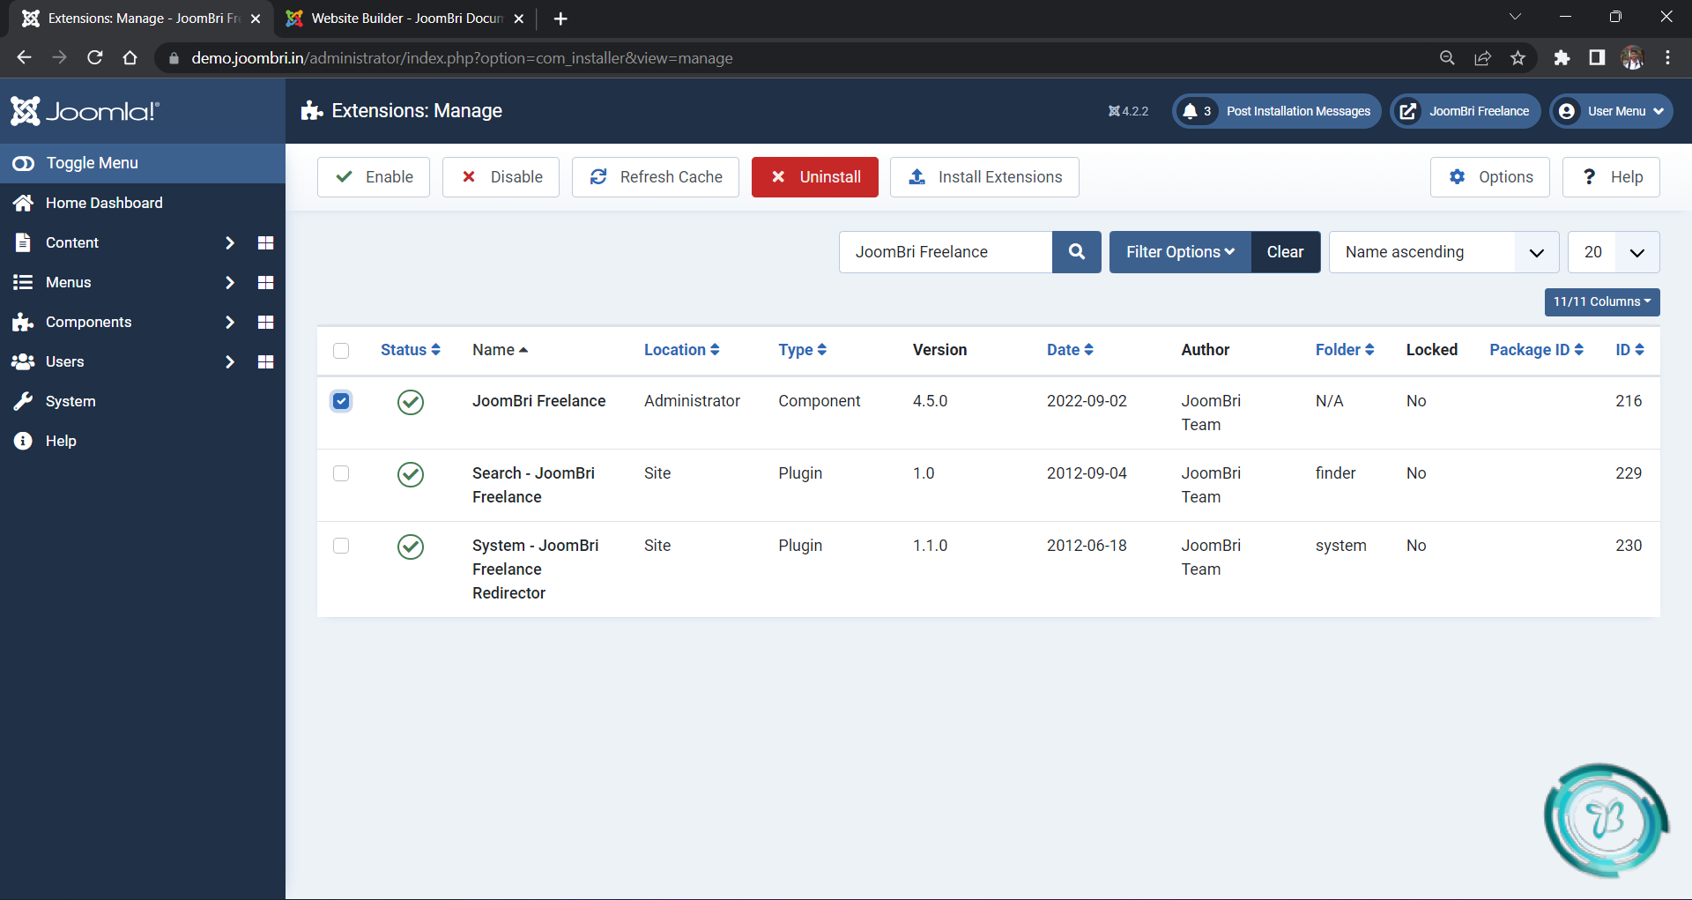Open the 11/11 Columns dropdown

tap(1602, 302)
